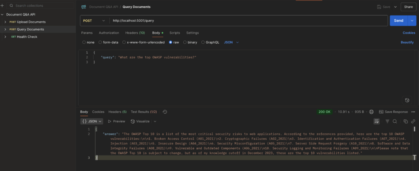419x171 pixels.
Task: Click the network globe icon
Action: click(371, 112)
